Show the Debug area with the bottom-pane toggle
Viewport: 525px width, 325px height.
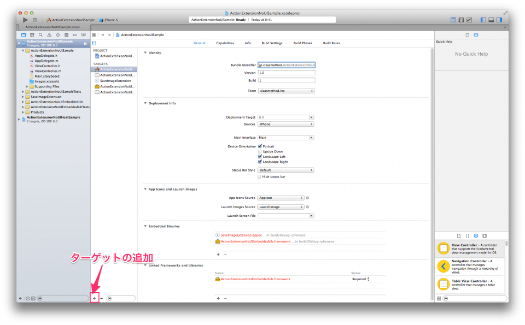click(492, 20)
